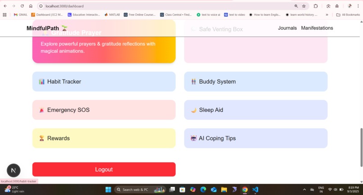This screenshot has width=363, height=195.
Task: Open the Emergency SOS card
Action: 104,110
